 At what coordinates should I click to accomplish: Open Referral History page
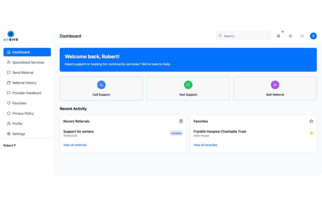pos(24,83)
